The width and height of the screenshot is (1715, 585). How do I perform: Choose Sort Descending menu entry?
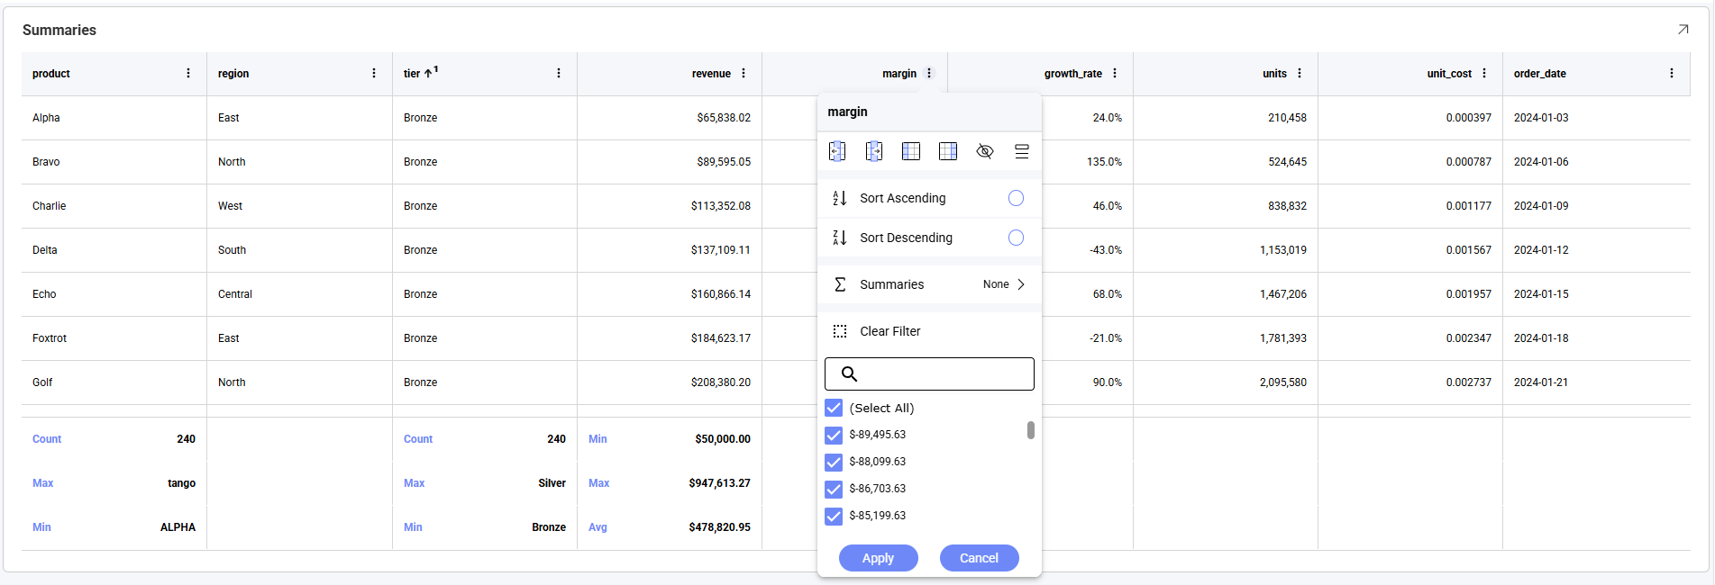click(929, 238)
